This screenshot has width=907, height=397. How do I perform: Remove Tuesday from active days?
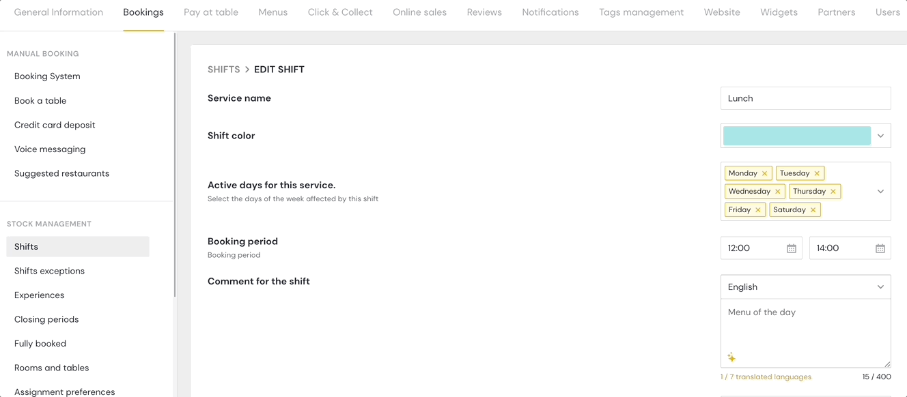pyautogui.click(x=817, y=173)
